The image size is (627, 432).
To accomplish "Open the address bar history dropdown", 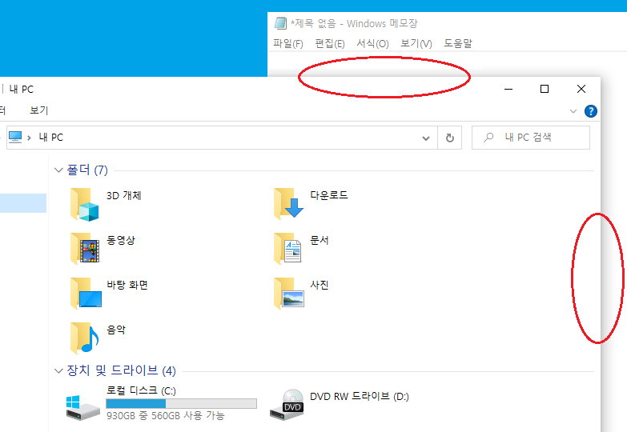I will pyautogui.click(x=426, y=138).
